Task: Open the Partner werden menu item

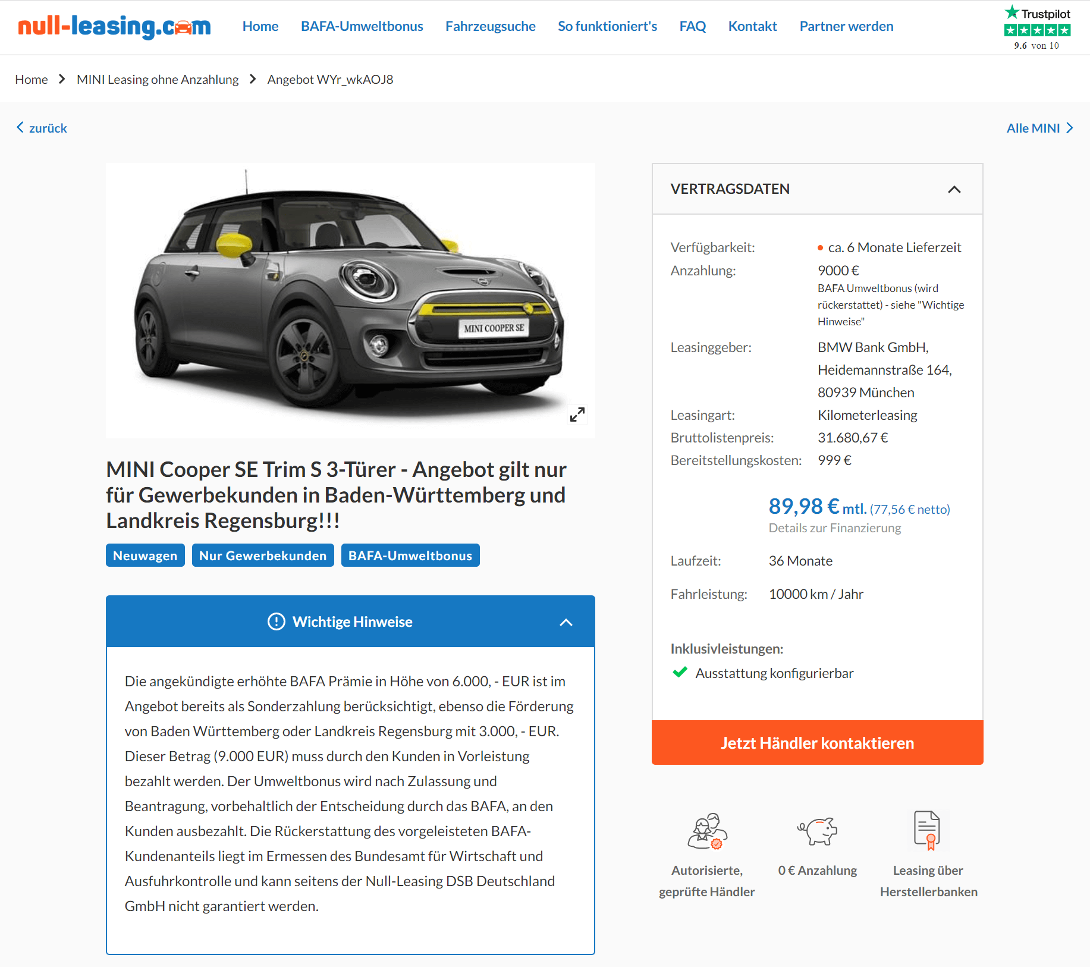Action: point(846,26)
